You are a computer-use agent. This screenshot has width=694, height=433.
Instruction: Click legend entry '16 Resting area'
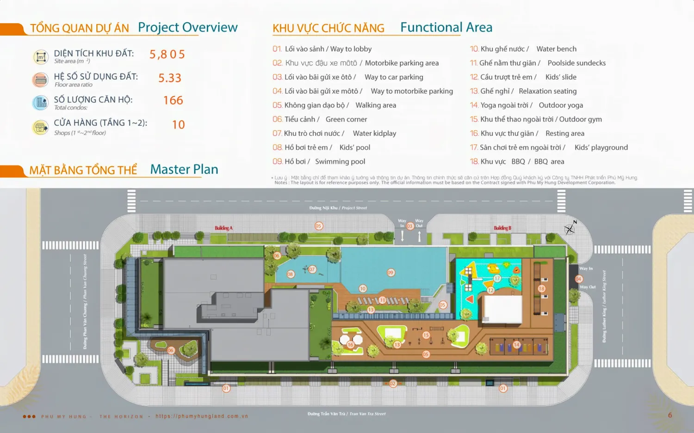(527, 134)
